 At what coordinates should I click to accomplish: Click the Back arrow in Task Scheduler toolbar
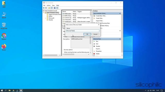44,8
